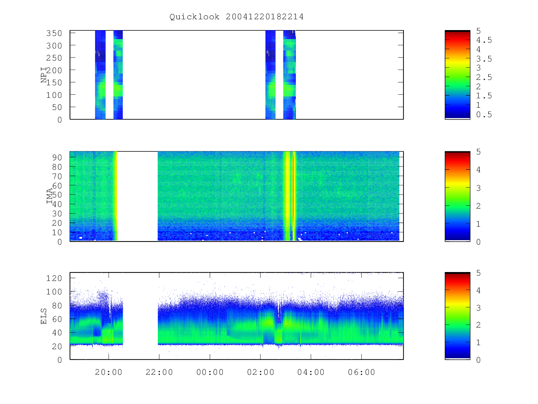Click the 04:00 time tick label

(x=311, y=372)
